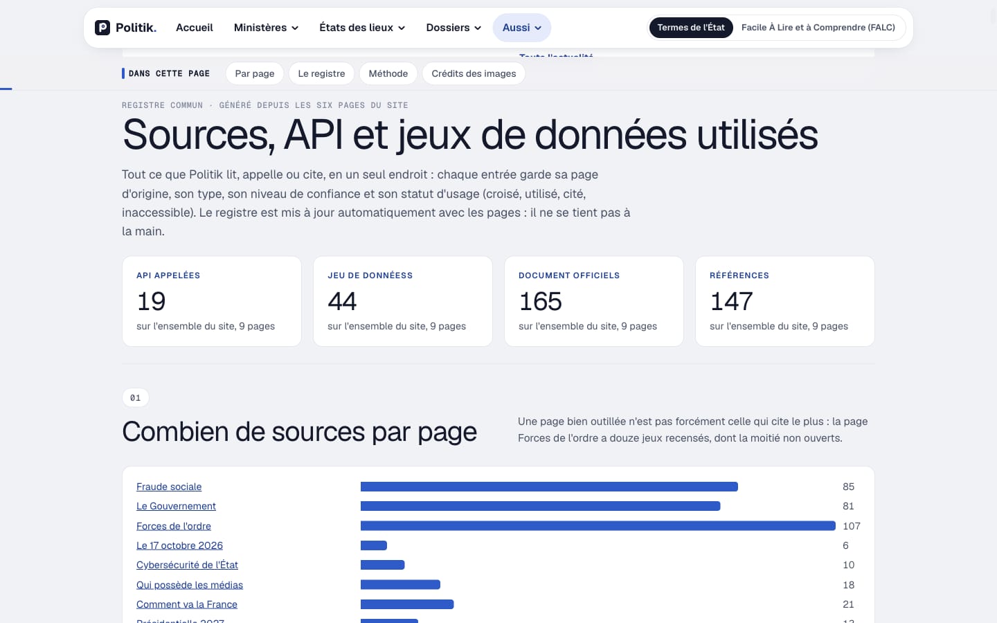The width and height of the screenshot is (997, 623).
Task: Open the Le Gouvernement link
Action: coord(176,506)
